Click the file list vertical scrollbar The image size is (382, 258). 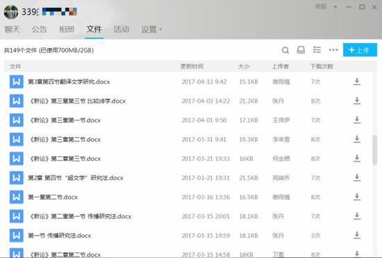pos(374,150)
